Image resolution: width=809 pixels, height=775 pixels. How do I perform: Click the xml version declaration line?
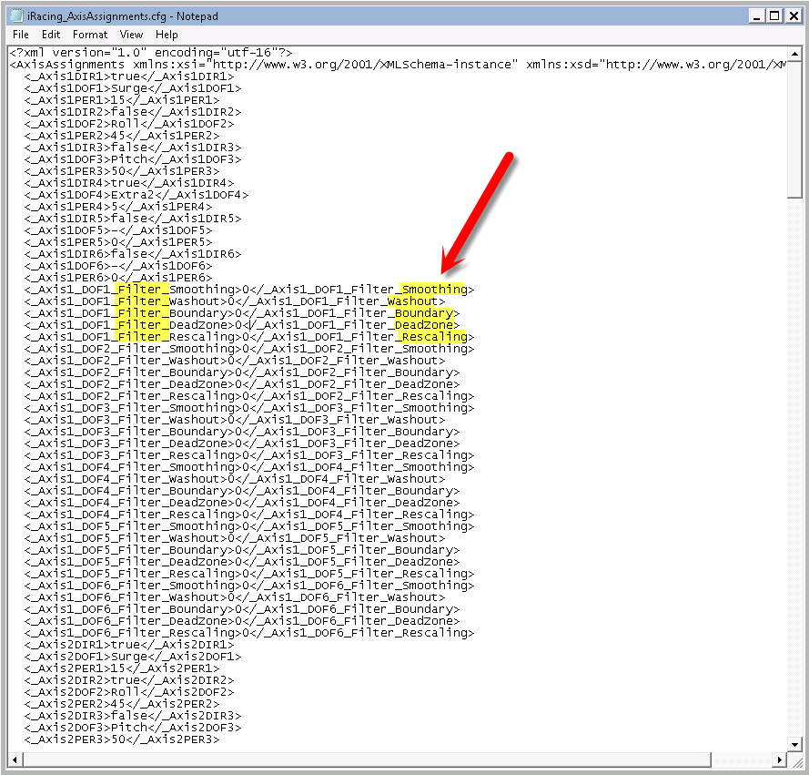pos(151,53)
